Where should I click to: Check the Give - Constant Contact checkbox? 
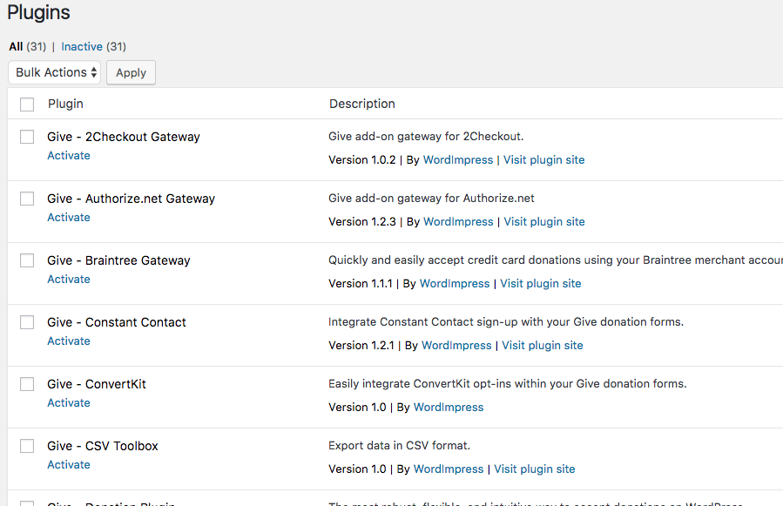[x=27, y=322]
